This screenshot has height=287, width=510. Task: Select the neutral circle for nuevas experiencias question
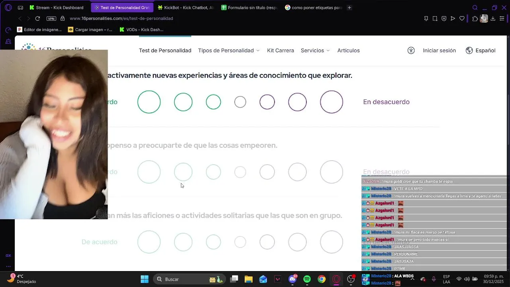[x=240, y=102]
